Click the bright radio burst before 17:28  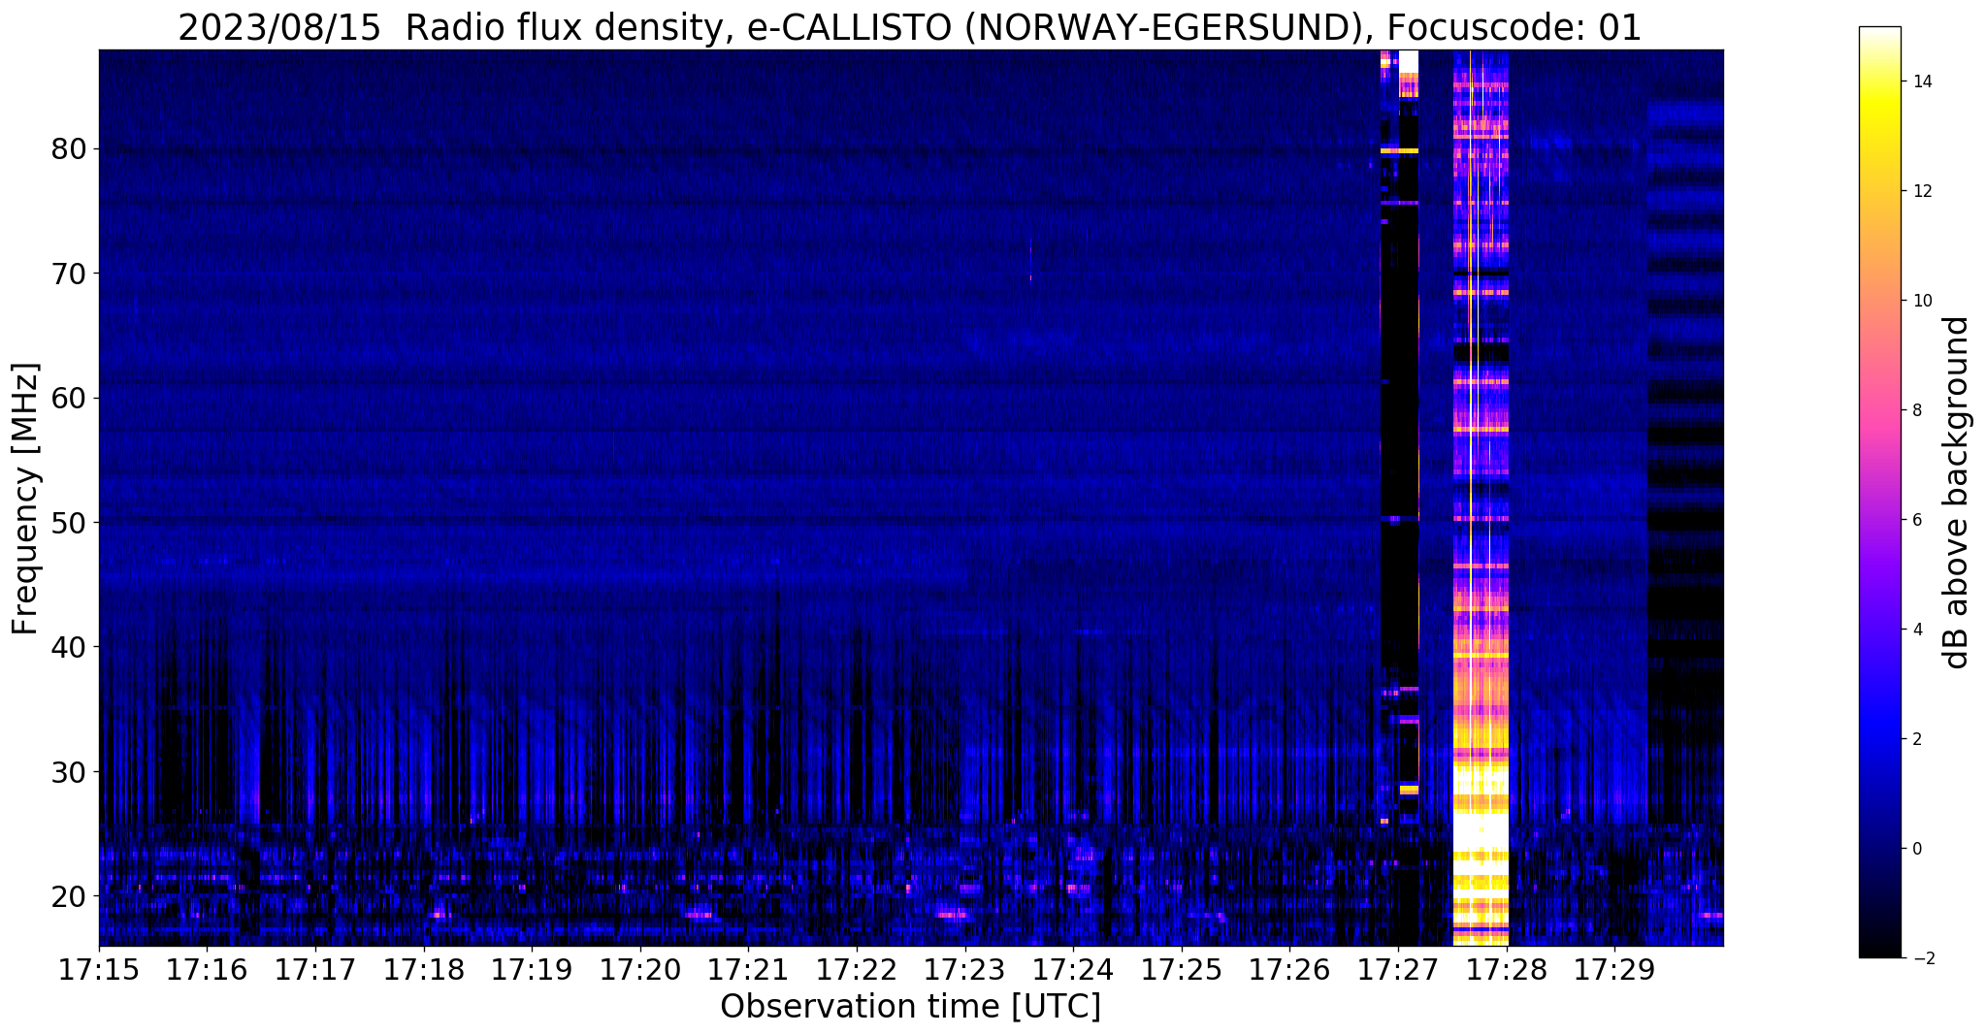[x=1481, y=498]
